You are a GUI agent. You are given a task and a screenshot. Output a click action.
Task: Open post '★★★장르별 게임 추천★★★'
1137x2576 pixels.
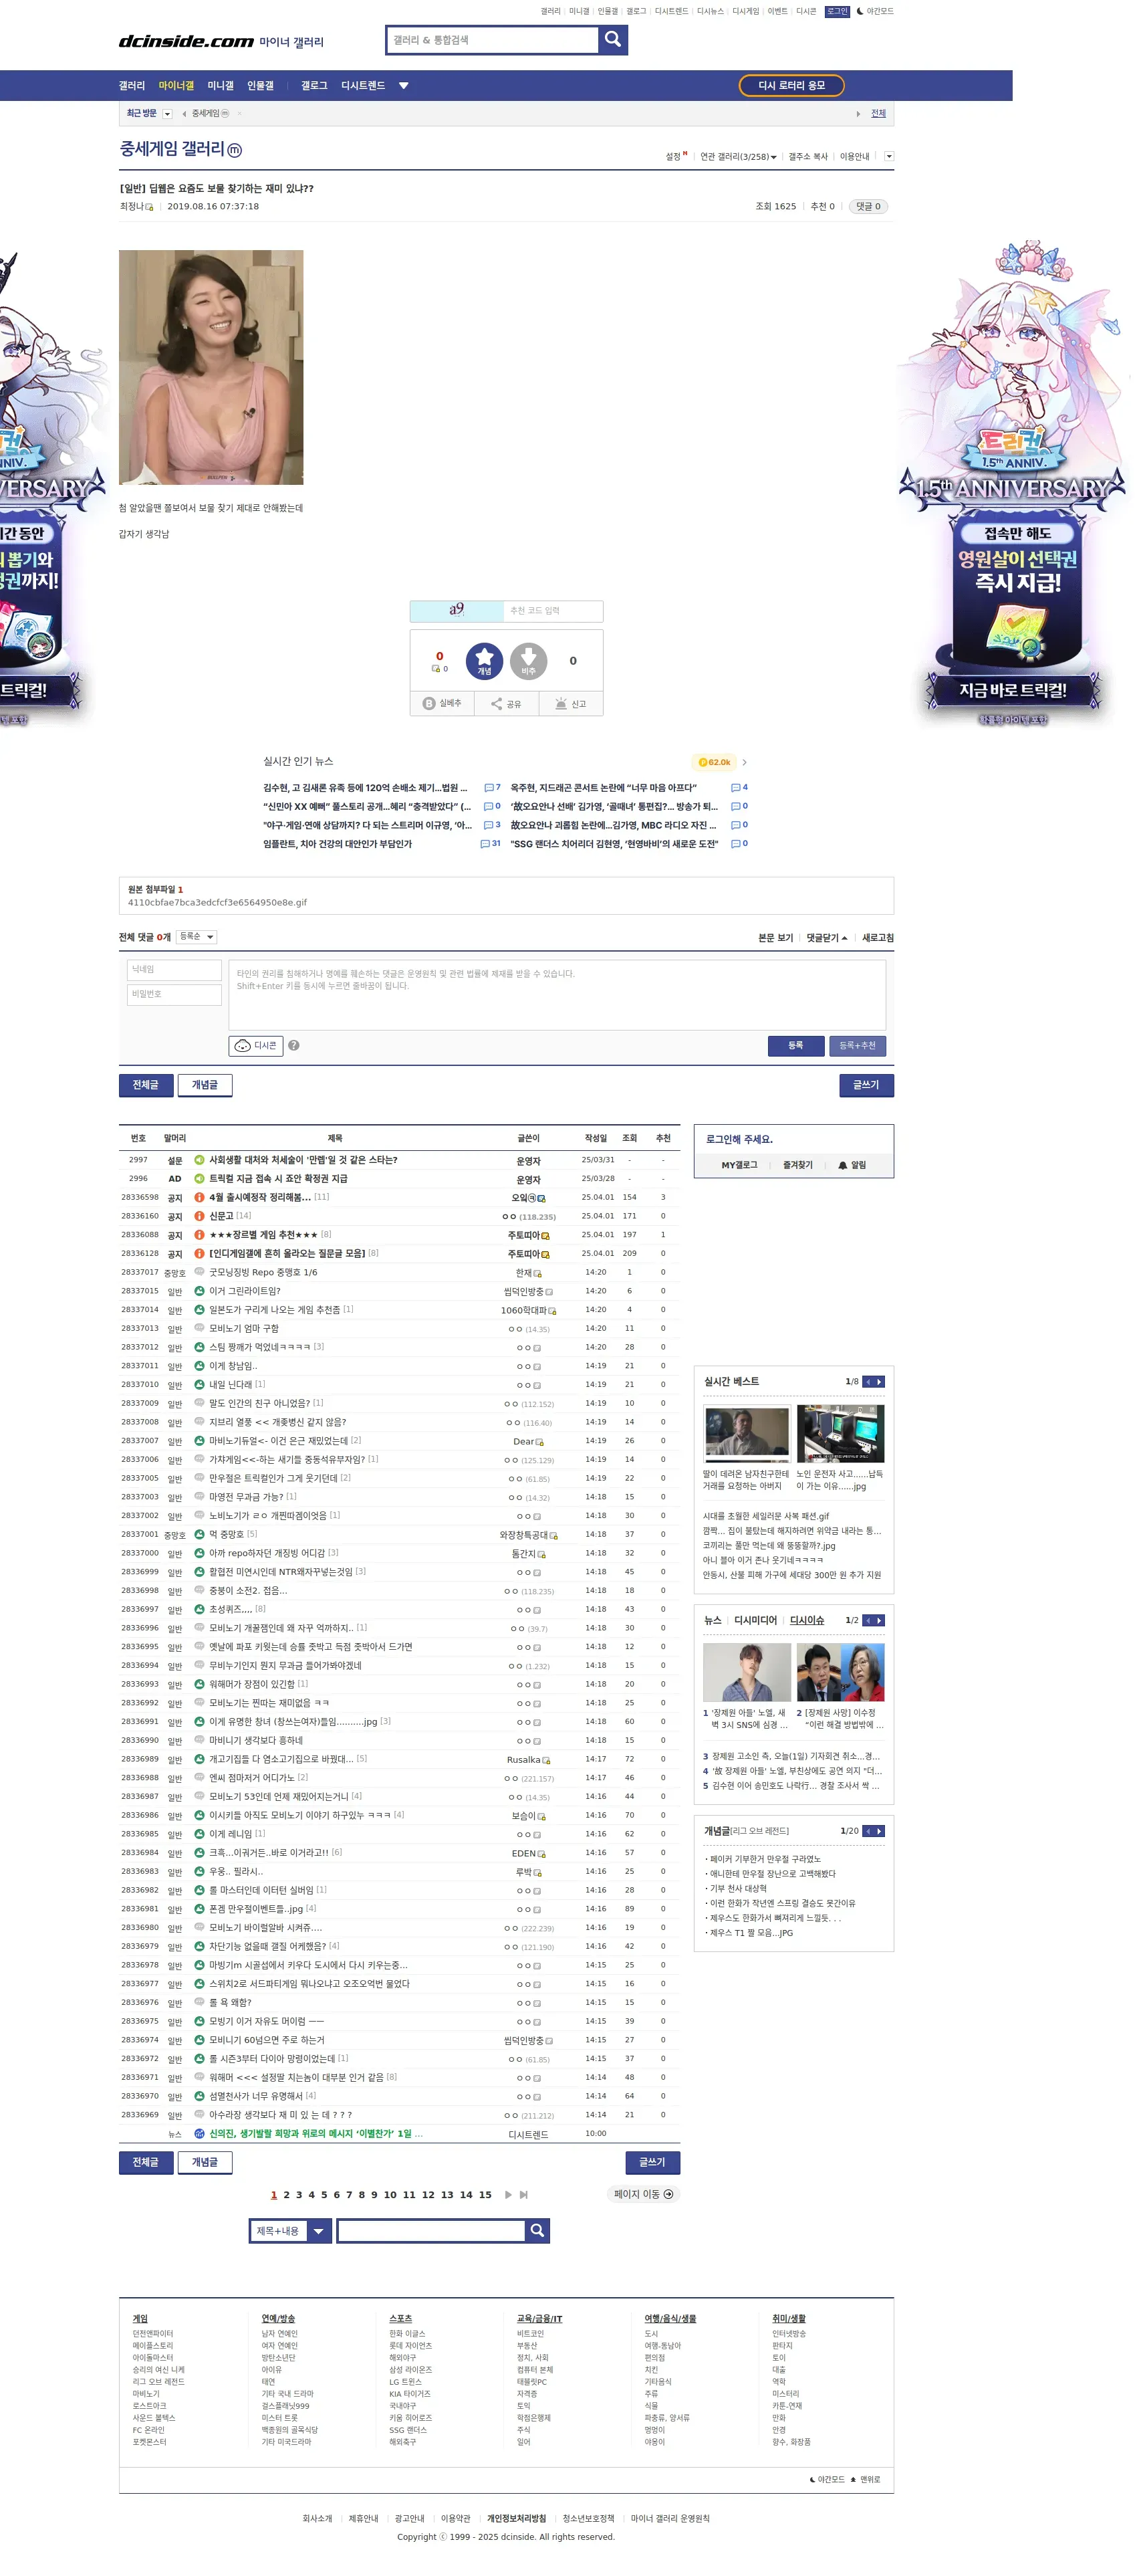[x=263, y=1235]
